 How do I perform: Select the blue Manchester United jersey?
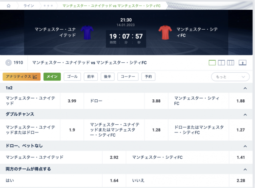pyautogui.click(x=87, y=32)
